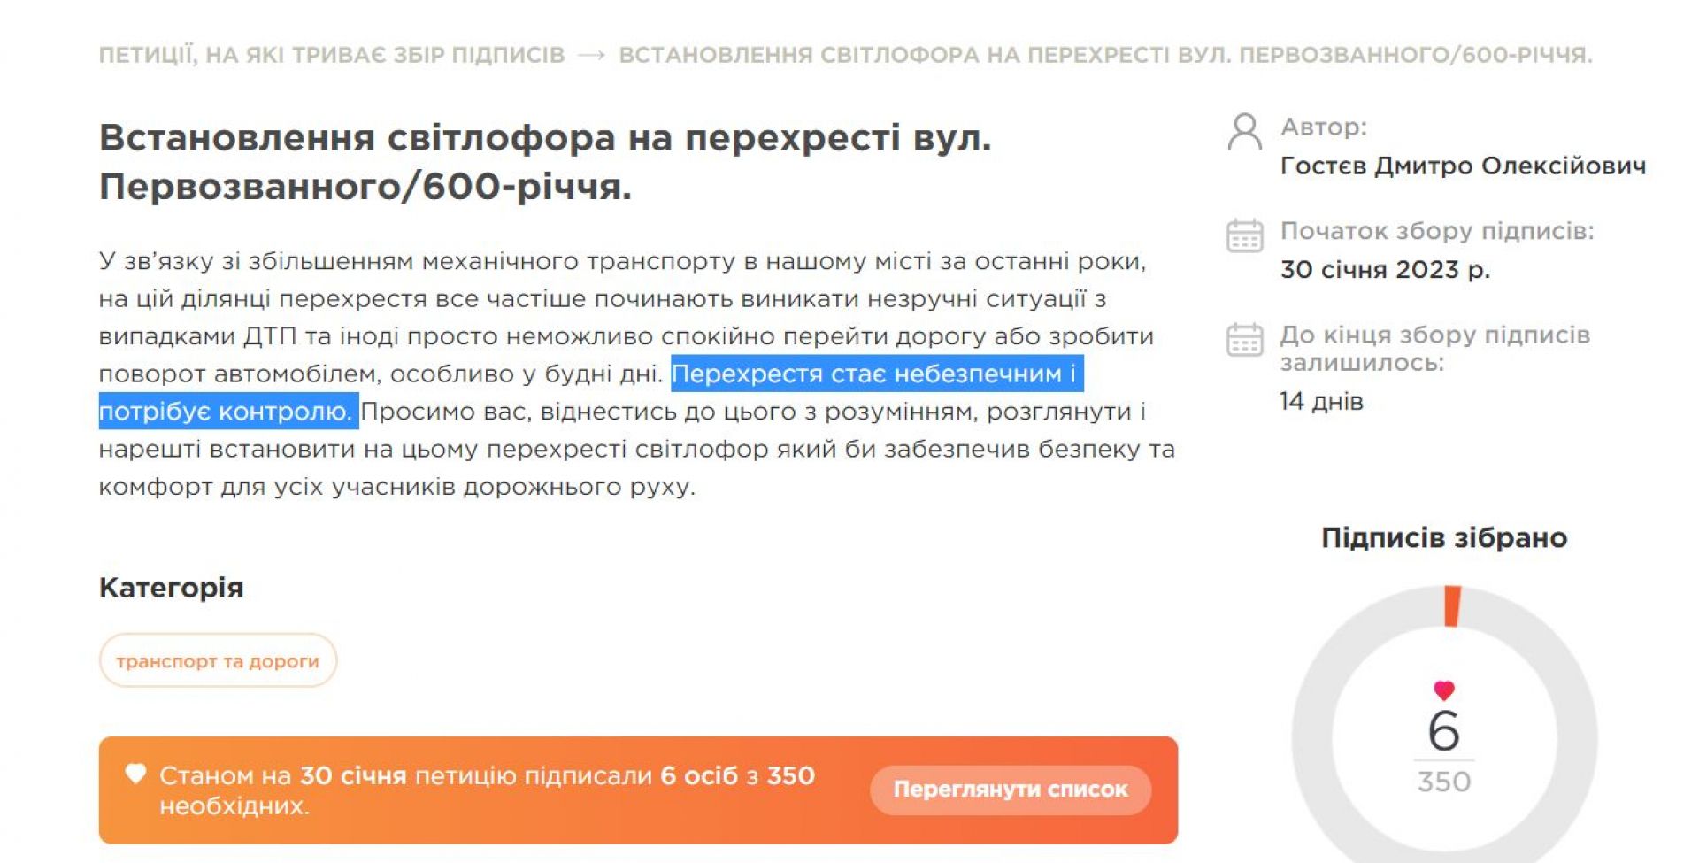Image resolution: width=1699 pixels, height=863 pixels.
Task: Click the calendar icon beside signature start date
Action: [x=1244, y=236]
